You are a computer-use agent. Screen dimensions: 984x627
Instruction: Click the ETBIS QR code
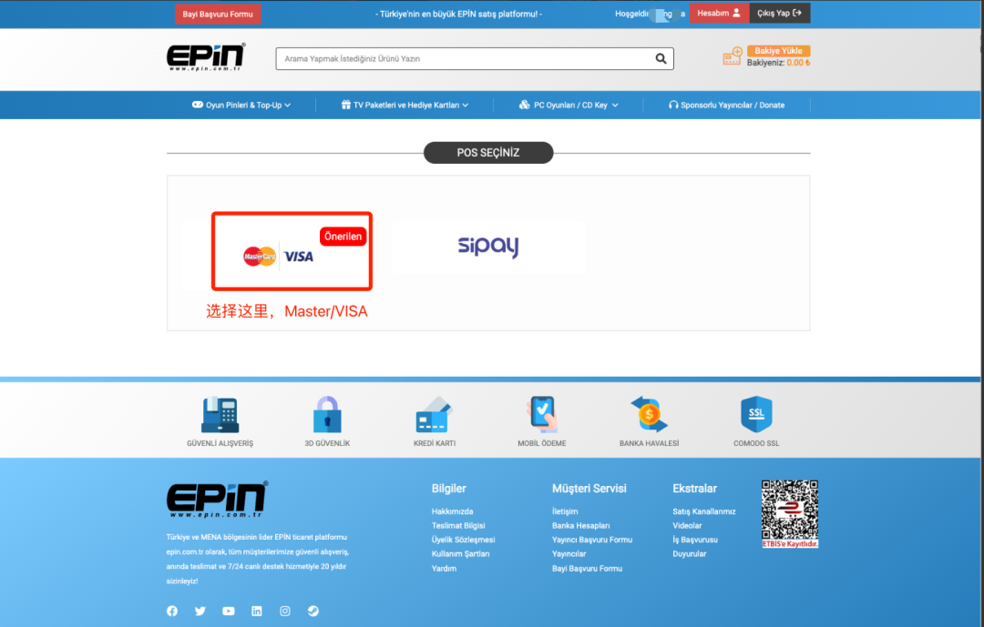pyautogui.click(x=789, y=514)
